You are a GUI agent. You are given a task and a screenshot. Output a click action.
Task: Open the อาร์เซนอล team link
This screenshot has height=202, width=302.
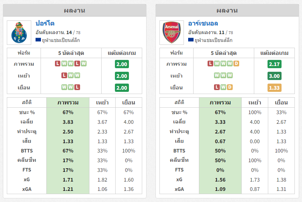click(203, 23)
